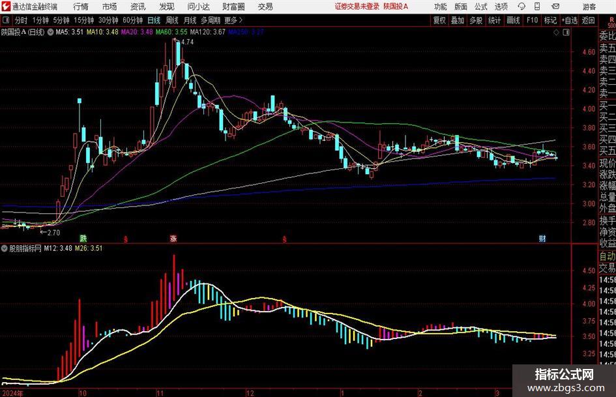The height and width of the screenshot is (397, 616).
Task: Click the 叠加 toolbar button
Action: coord(458,20)
